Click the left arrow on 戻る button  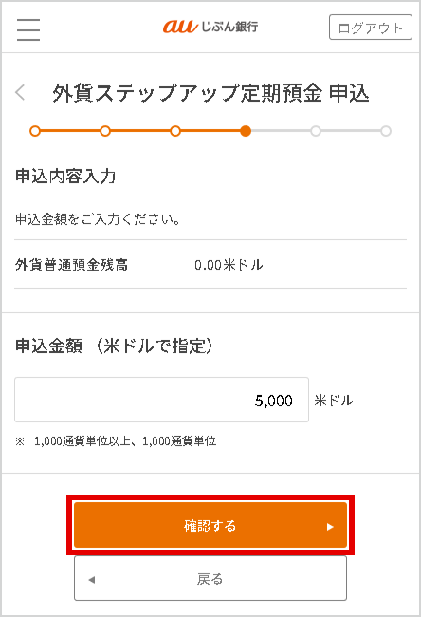point(92,580)
